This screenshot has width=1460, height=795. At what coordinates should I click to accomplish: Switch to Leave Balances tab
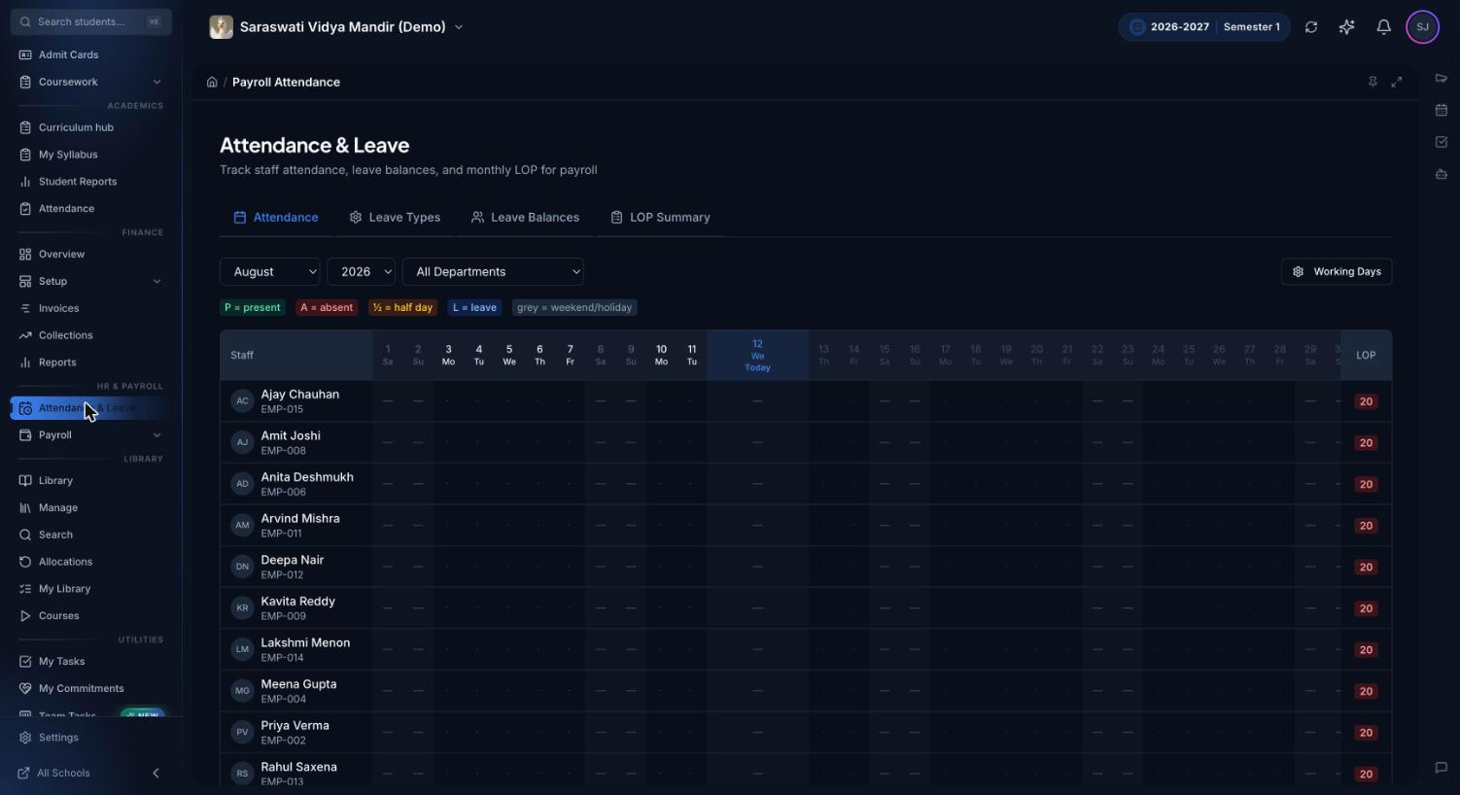(526, 218)
